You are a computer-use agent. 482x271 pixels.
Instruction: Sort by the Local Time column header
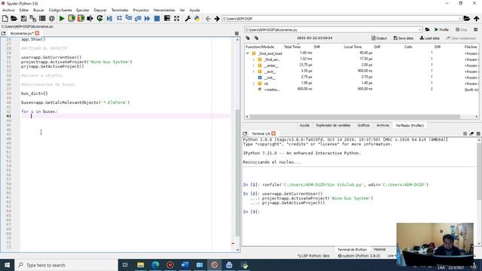352,47
